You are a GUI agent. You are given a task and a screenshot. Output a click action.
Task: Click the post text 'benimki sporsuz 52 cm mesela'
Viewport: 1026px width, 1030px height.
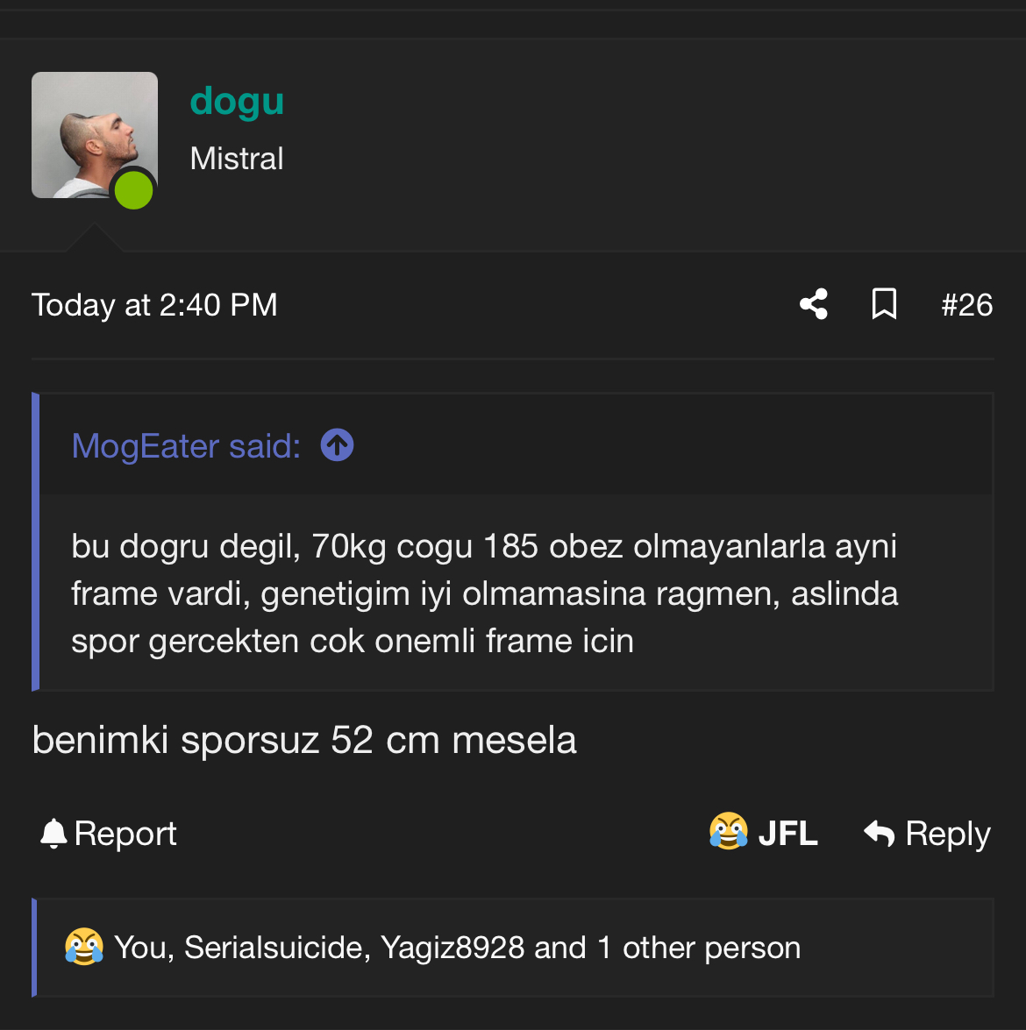(304, 740)
